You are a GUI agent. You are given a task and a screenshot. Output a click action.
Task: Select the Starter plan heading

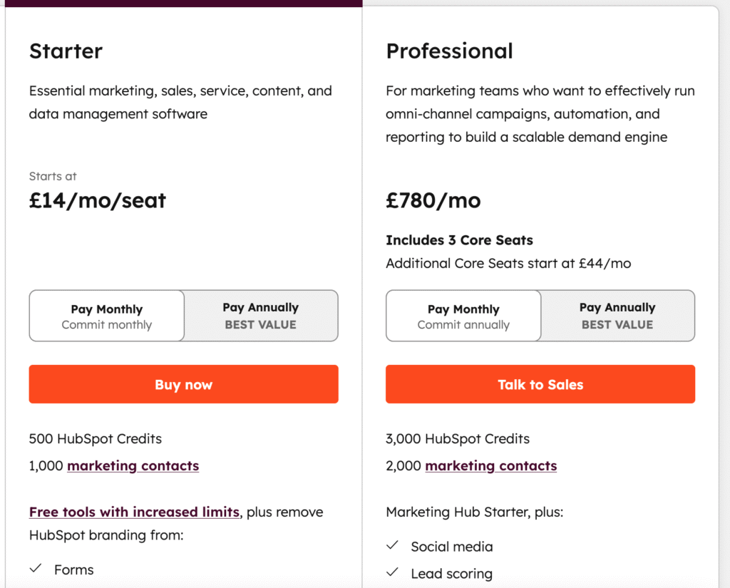(66, 51)
